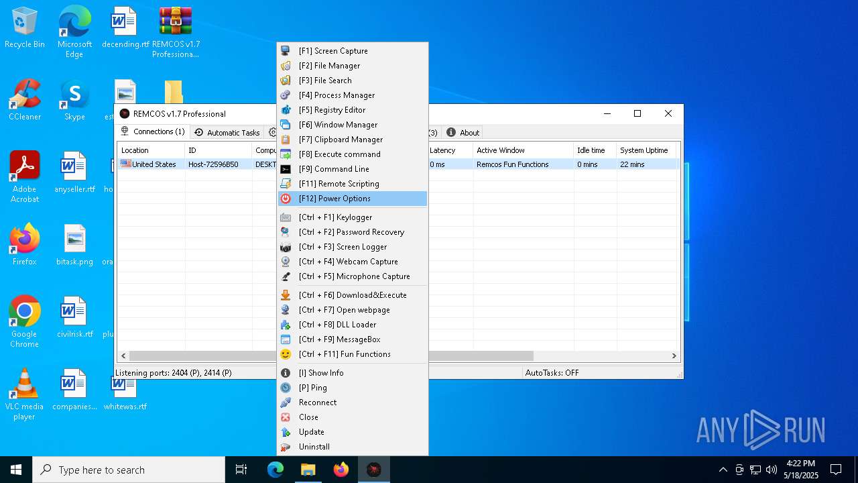Choose Uninstall menu entry
The image size is (858, 483).
tap(353, 447)
